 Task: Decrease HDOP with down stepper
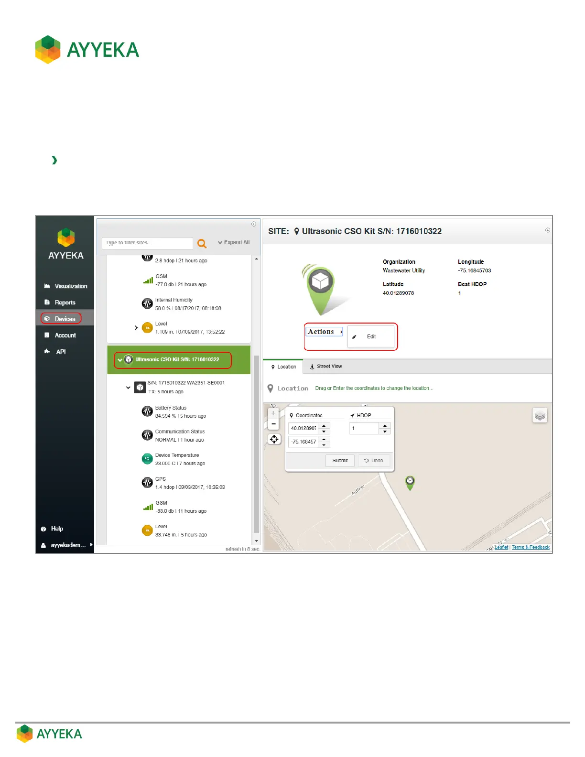(385, 432)
